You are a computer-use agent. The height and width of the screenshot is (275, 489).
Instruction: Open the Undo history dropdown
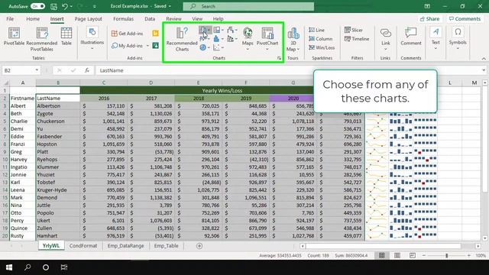[x=71, y=6]
